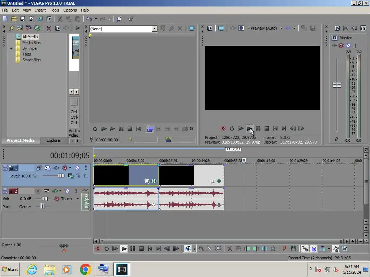Open Google Chrome from the taskbar

coord(85,269)
